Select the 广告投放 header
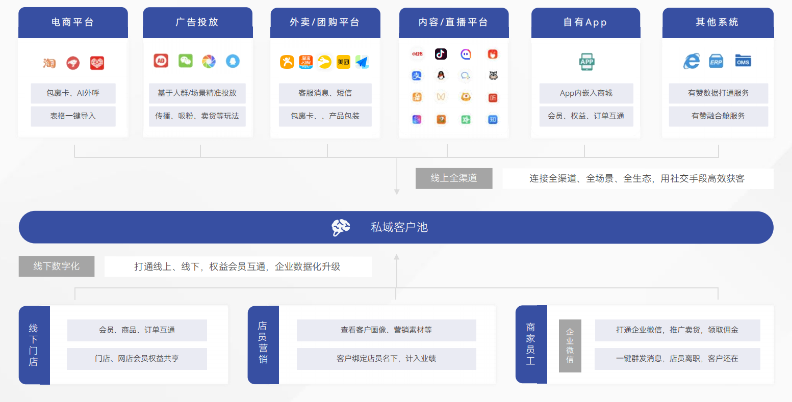Viewport: 792px width, 402px height. (x=197, y=22)
